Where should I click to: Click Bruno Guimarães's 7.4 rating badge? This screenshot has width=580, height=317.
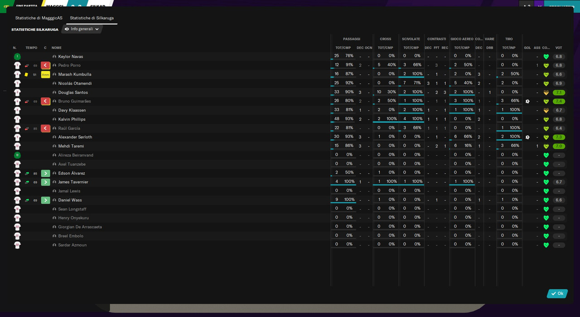pyautogui.click(x=559, y=101)
